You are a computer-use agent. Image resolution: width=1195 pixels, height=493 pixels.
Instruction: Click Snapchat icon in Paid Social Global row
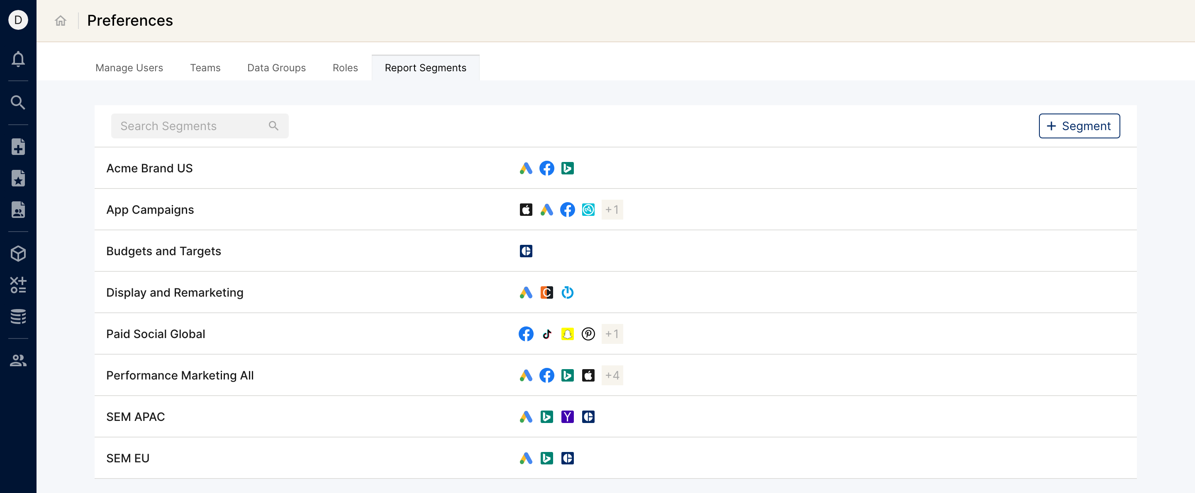pyautogui.click(x=567, y=334)
